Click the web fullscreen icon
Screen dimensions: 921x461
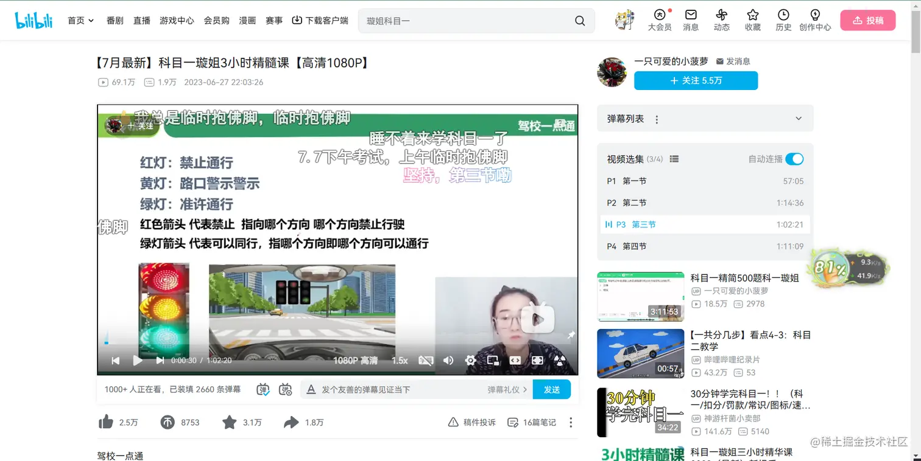coord(537,361)
